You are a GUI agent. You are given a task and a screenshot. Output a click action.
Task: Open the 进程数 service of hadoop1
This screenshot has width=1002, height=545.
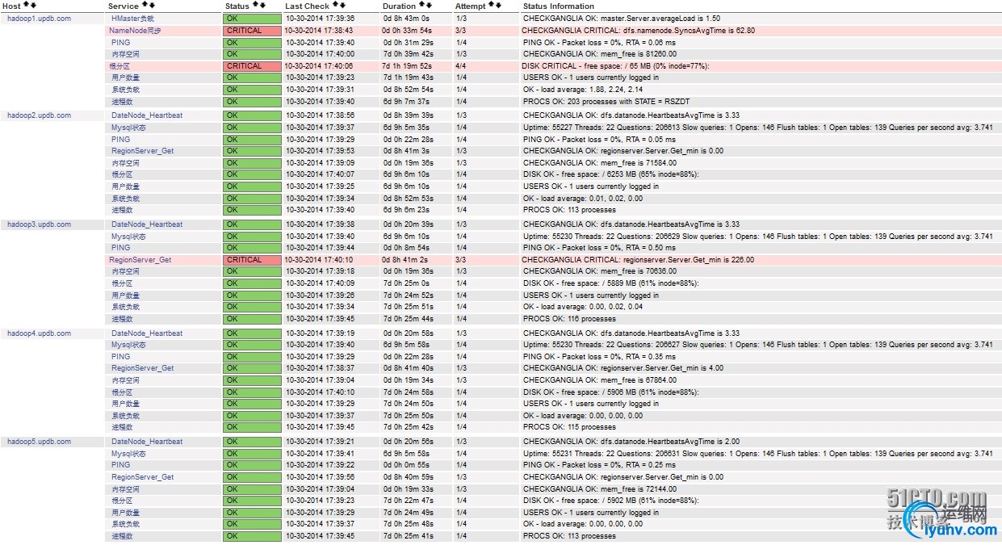122,102
